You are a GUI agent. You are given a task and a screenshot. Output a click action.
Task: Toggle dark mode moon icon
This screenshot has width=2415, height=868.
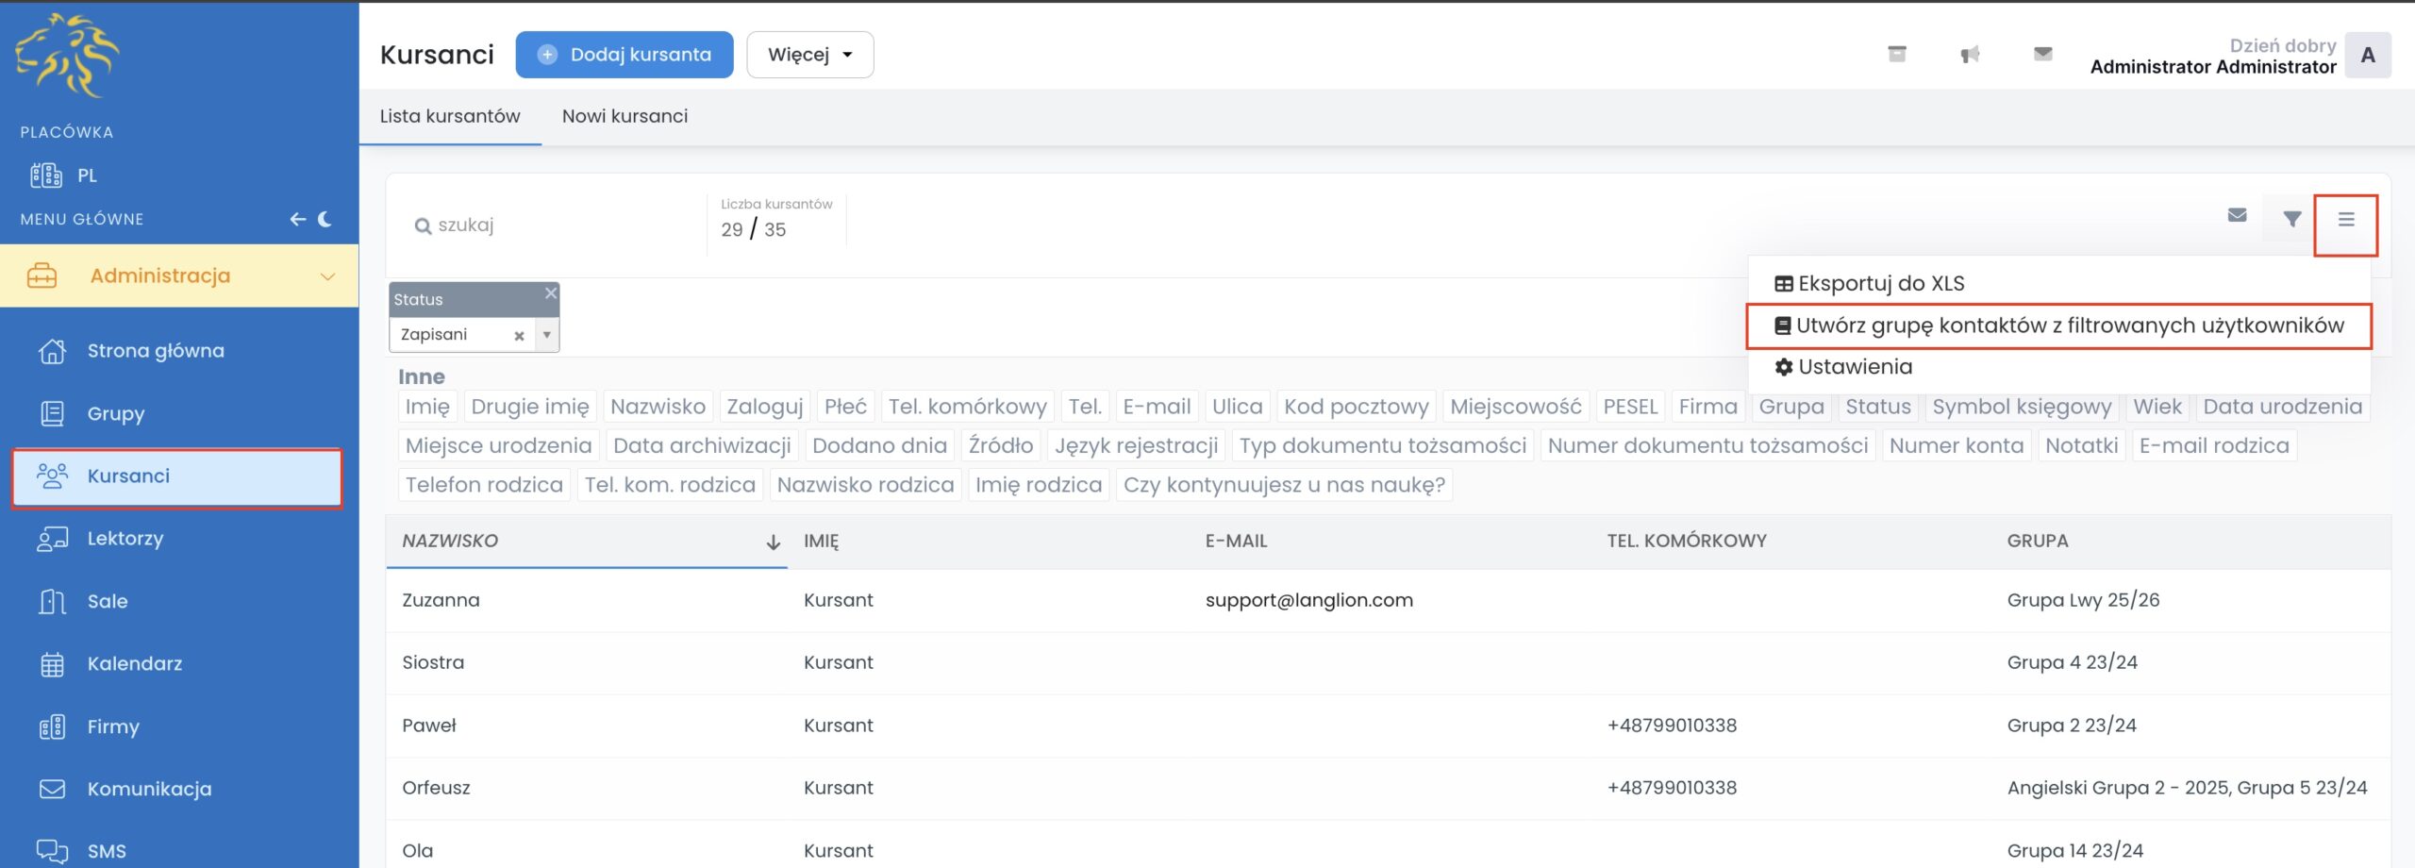(x=325, y=219)
